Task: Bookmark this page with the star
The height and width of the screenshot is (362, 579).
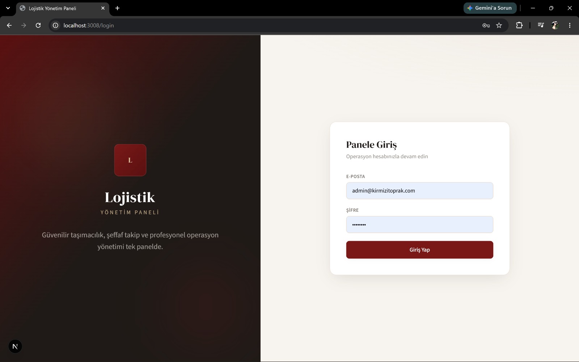Action: (499, 25)
